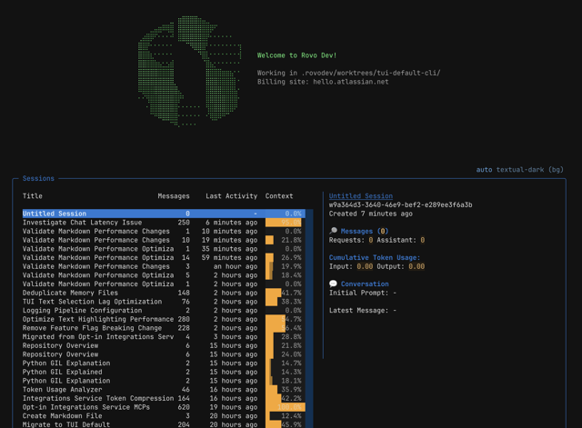582x428 pixels.
Task: Select Validate Markdown Performance Optimiza, 35 minutes ago
Action: (x=164, y=249)
